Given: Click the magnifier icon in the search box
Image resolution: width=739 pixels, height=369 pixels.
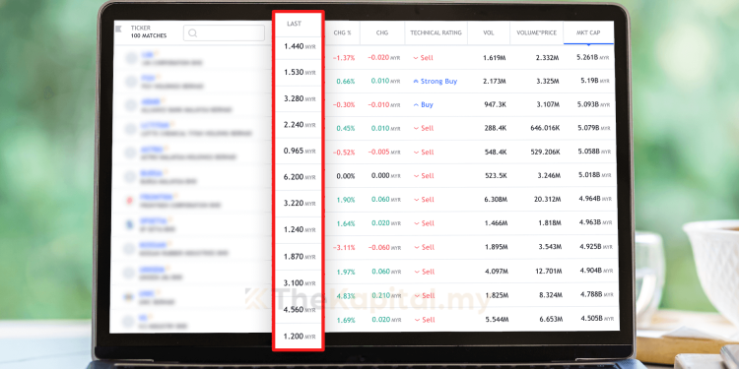Looking at the screenshot, I should coord(192,32).
